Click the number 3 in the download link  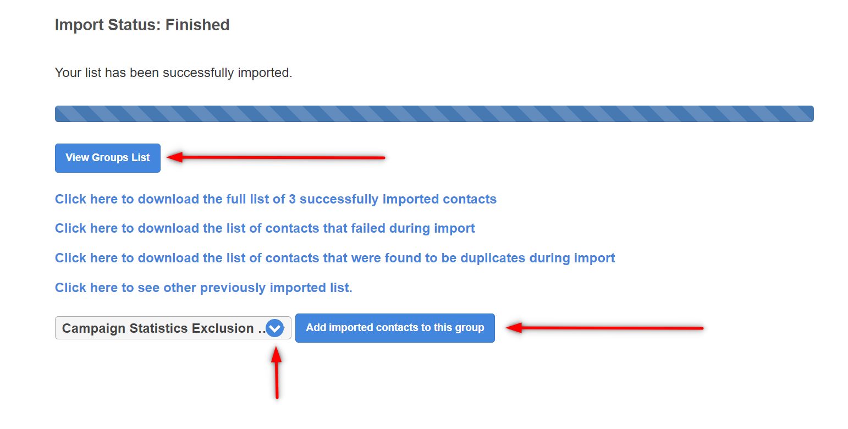[x=292, y=199]
